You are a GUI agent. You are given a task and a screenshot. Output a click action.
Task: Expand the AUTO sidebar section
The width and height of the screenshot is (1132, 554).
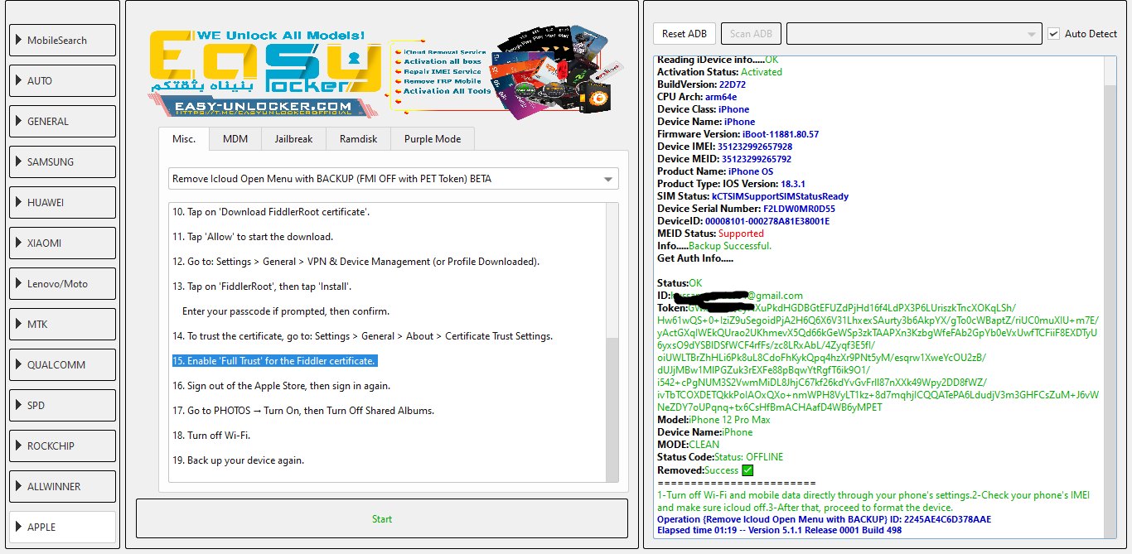pos(62,80)
